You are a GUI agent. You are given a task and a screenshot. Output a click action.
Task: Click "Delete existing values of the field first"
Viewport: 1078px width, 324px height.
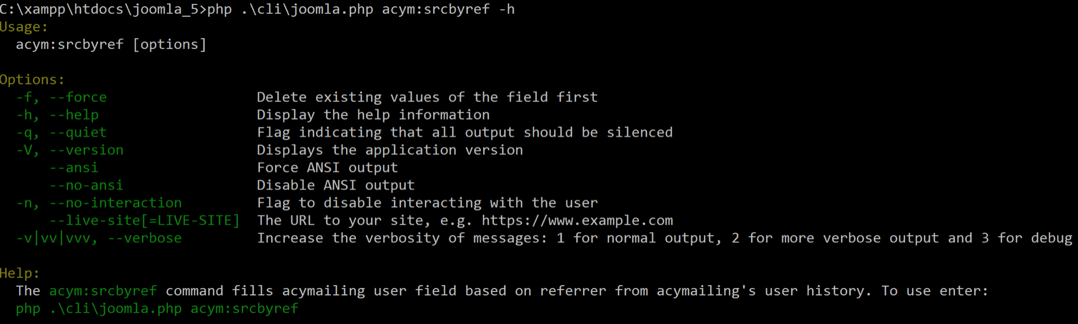pos(427,97)
